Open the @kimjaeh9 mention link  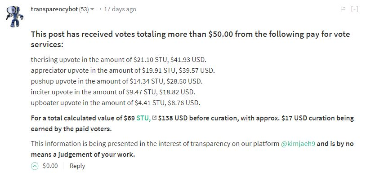(298, 144)
